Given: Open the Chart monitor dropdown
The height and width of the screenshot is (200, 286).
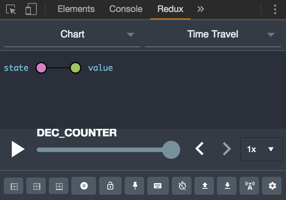Looking at the screenshot, I should (72, 34).
